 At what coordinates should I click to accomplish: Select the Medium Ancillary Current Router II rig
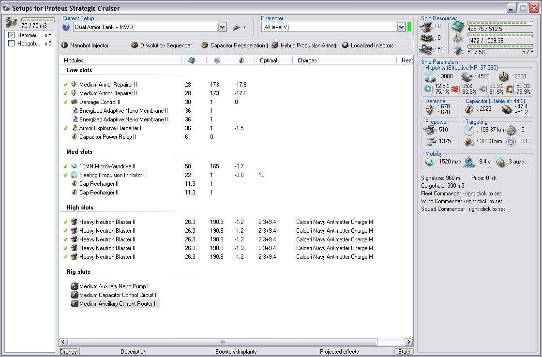coord(118,304)
